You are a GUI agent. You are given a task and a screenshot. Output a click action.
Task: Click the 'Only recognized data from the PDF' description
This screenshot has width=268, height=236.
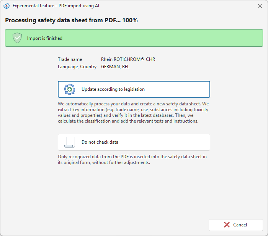pos(132,159)
